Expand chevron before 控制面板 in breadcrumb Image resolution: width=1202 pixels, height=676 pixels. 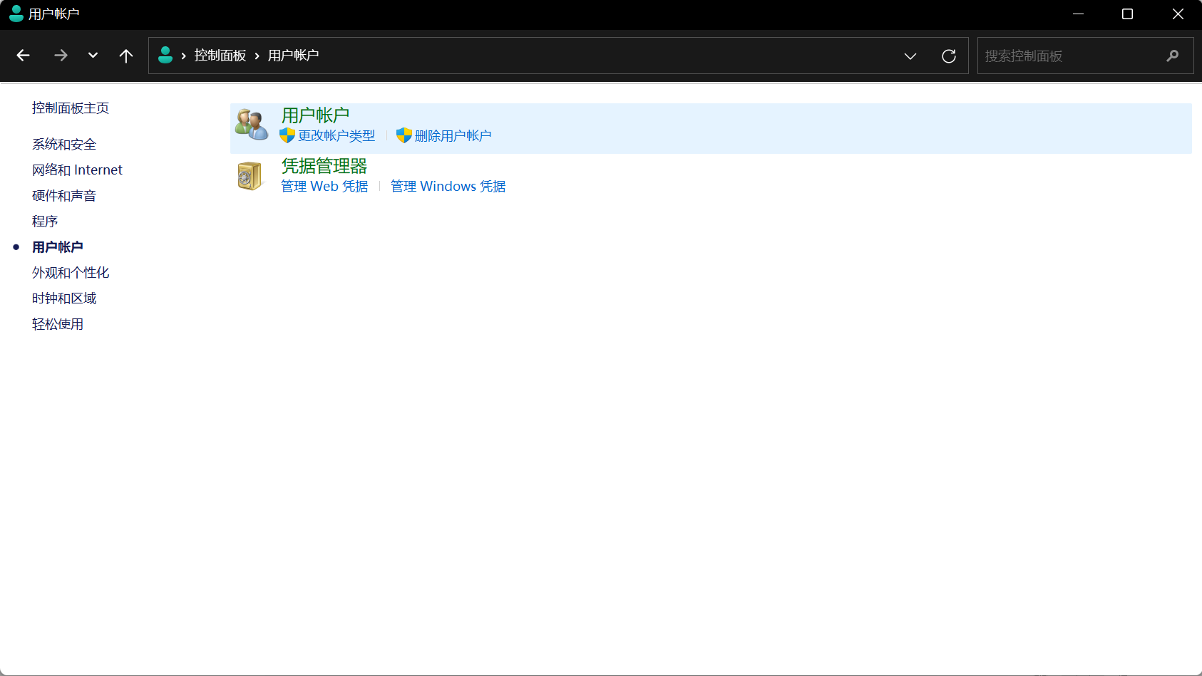184,56
